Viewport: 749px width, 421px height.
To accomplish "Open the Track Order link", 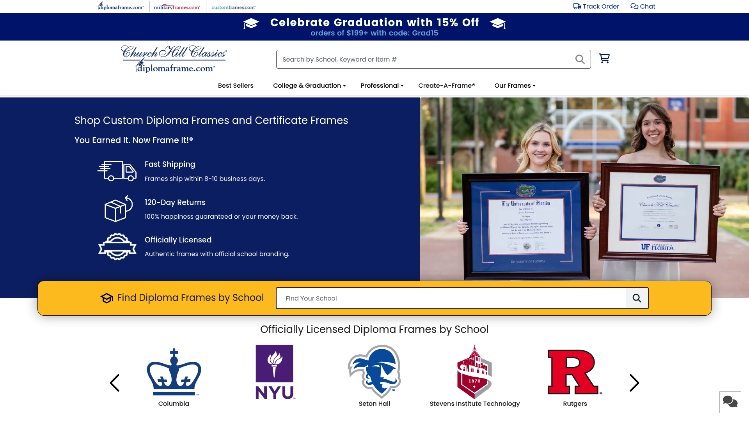I will pos(596,6).
